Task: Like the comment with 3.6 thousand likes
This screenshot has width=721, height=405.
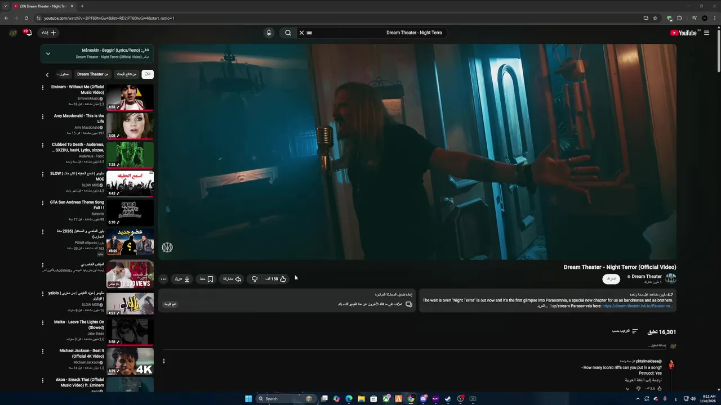Action: click(x=659, y=389)
